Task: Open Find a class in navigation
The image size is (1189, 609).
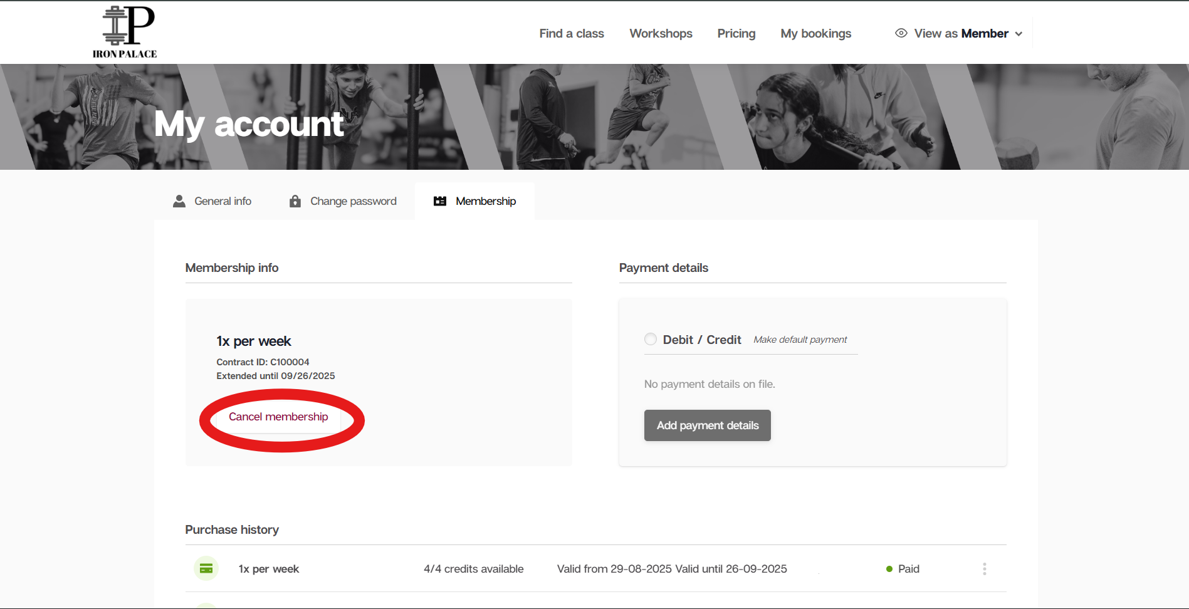Action: pos(572,33)
